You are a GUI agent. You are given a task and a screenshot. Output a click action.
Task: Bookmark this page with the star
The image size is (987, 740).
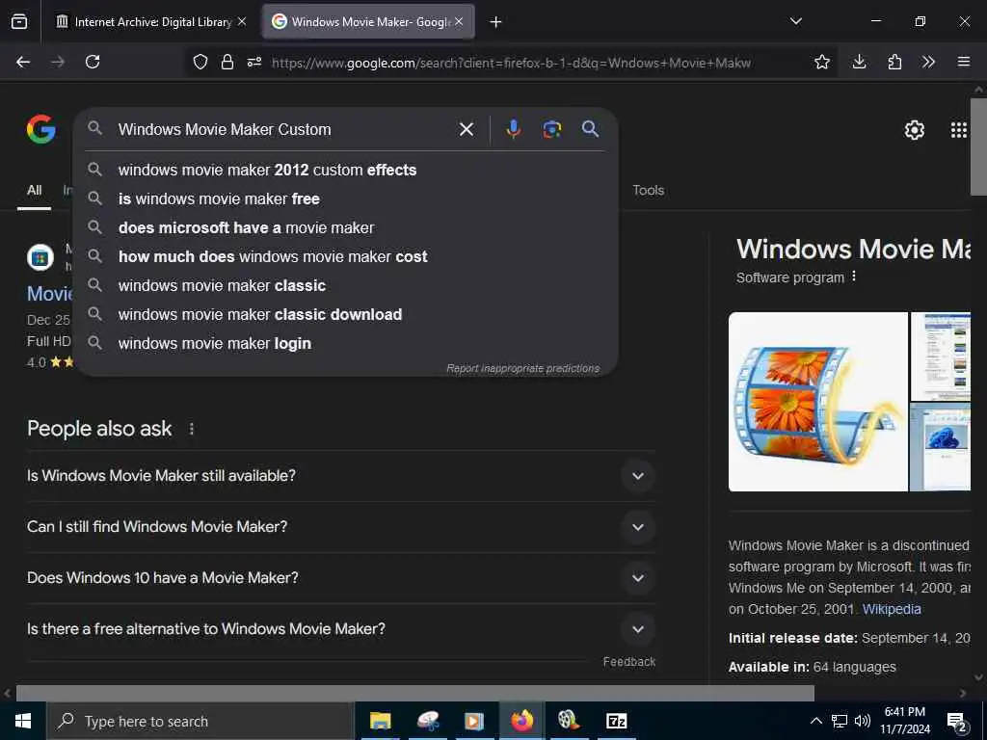pos(821,62)
